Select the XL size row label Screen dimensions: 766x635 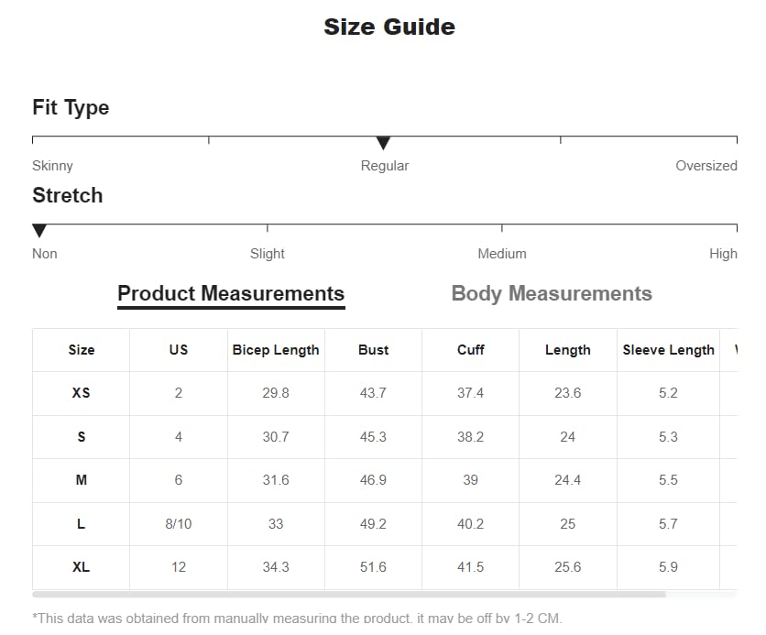[82, 567]
